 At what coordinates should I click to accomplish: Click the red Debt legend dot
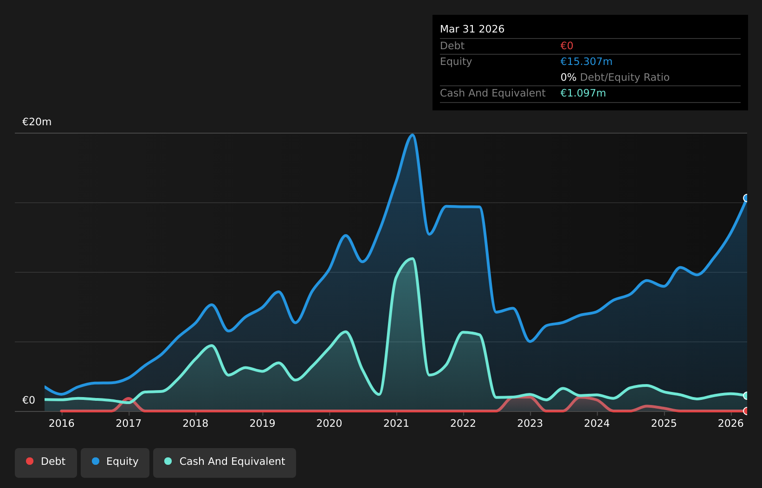[x=30, y=461]
